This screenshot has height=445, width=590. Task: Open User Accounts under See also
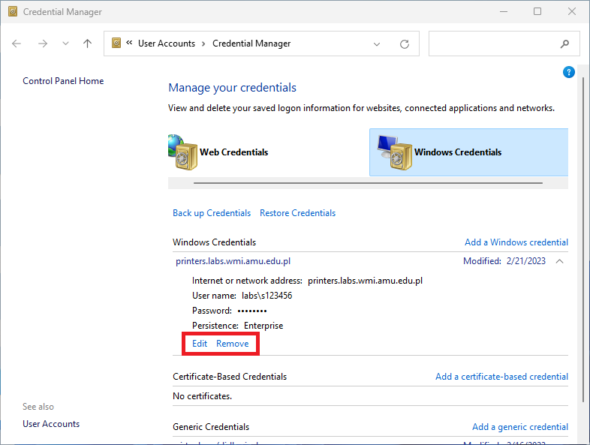51,424
